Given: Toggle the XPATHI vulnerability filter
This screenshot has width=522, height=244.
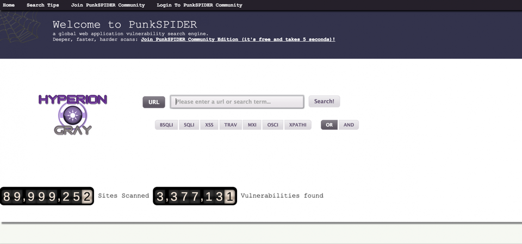Looking at the screenshot, I should (297, 125).
